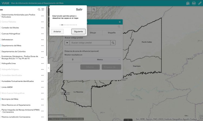Open options menu for Deforestacion layer
Viewport: 203px width, 121px height.
[x=42, y=40]
